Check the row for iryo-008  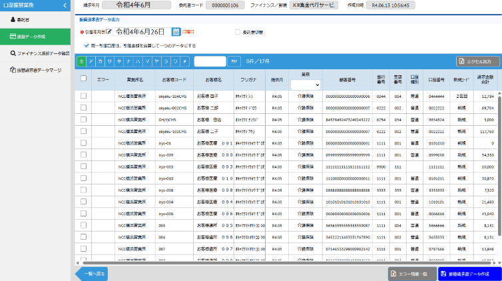[x=84, y=190]
